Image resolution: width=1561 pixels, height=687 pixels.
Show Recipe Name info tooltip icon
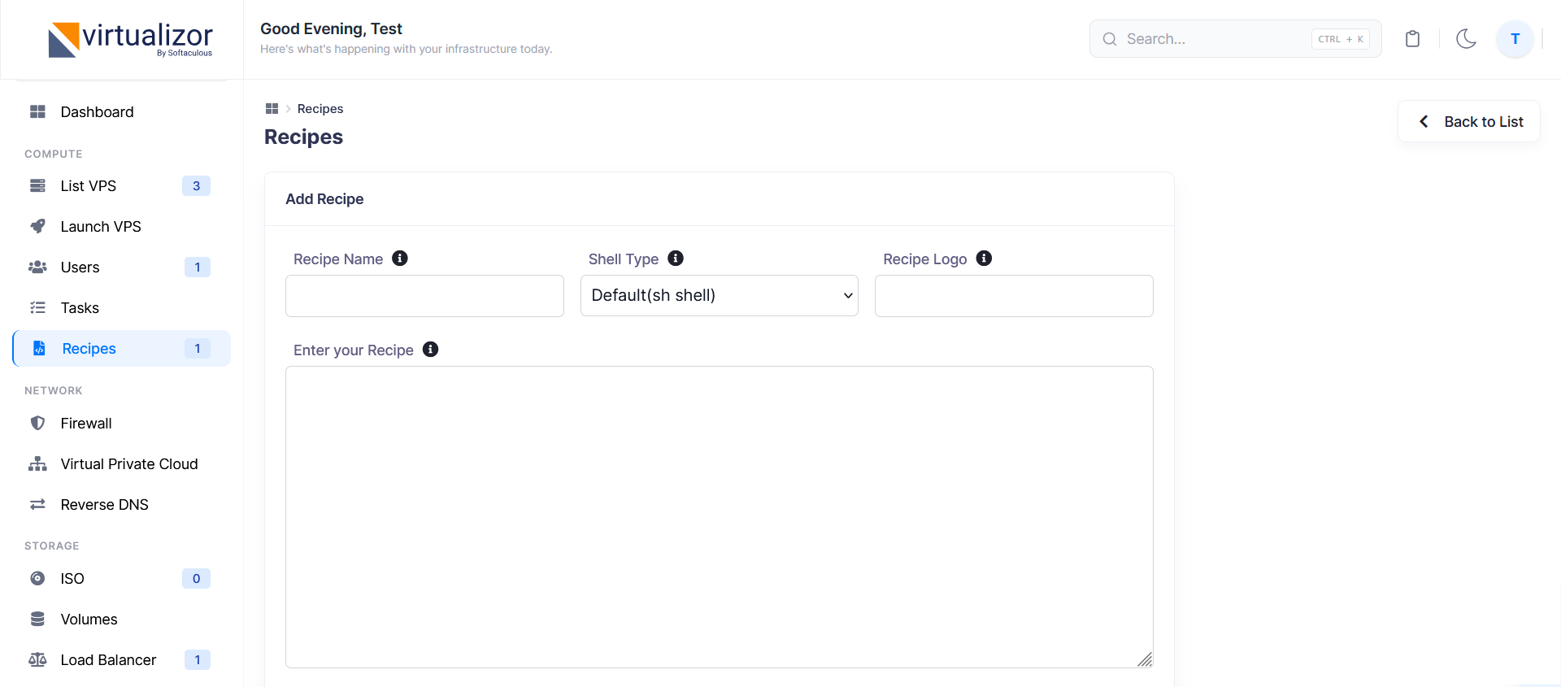click(400, 259)
